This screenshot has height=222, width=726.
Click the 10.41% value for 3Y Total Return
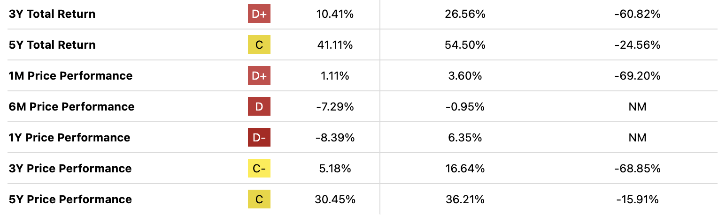coord(334,14)
